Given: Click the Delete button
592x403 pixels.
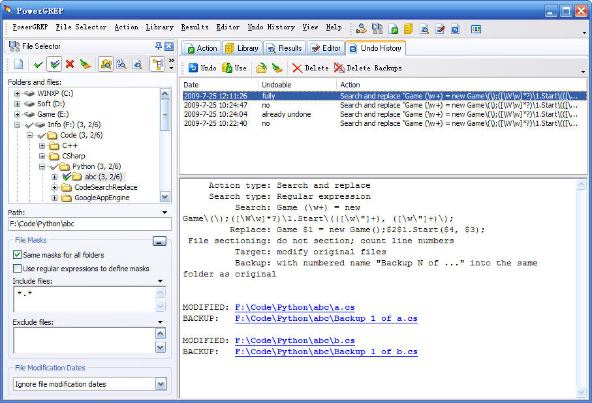Looking at the screenshot, I should click(310, 68).
